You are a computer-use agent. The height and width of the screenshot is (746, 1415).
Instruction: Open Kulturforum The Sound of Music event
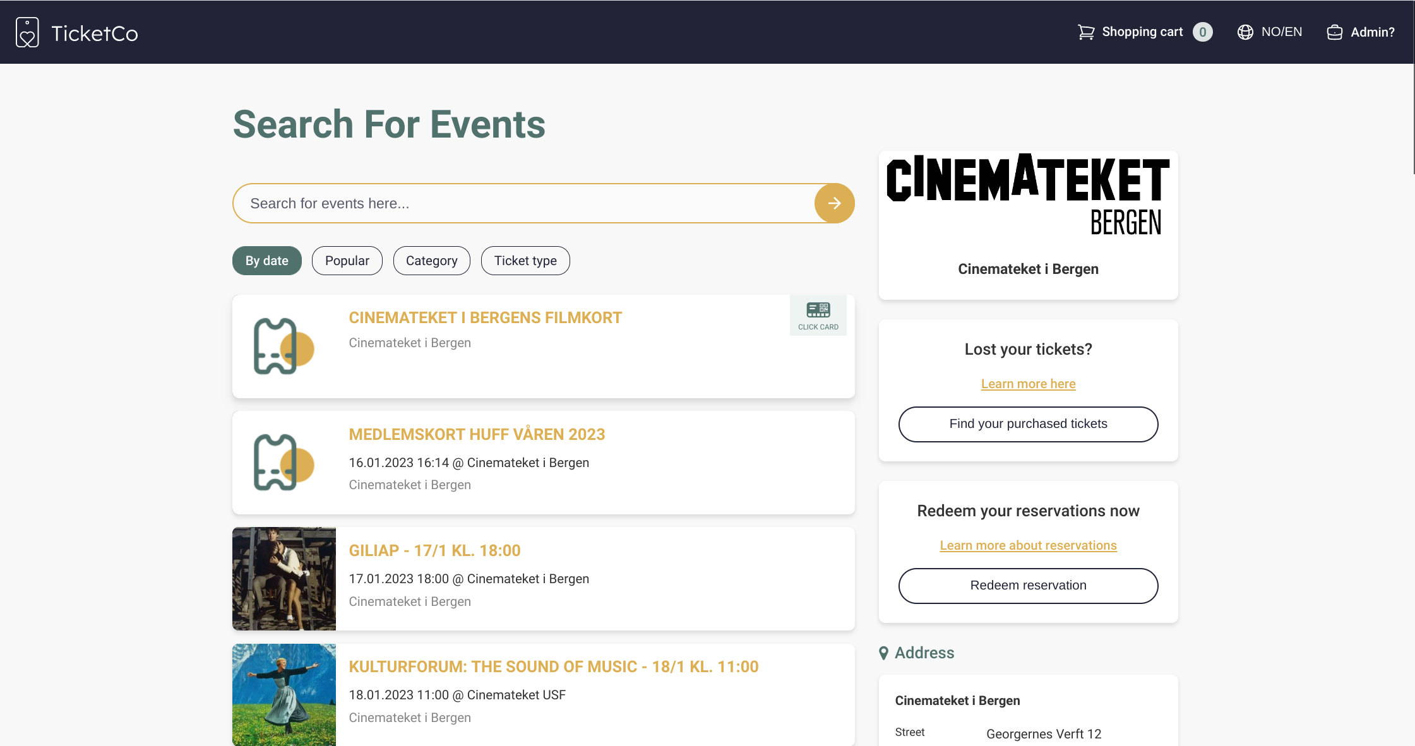(x=554, y=666)
